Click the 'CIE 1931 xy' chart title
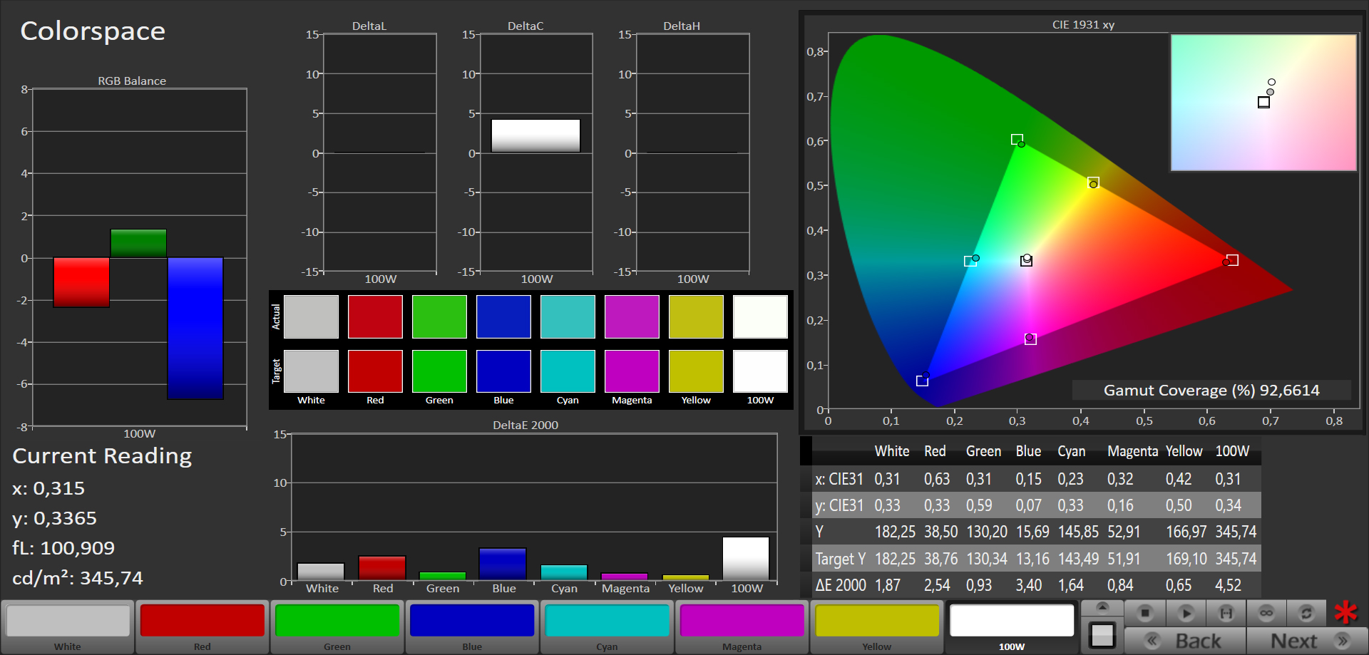Viewport: 1369px width, 655px height. click(x=1083, y=24)
